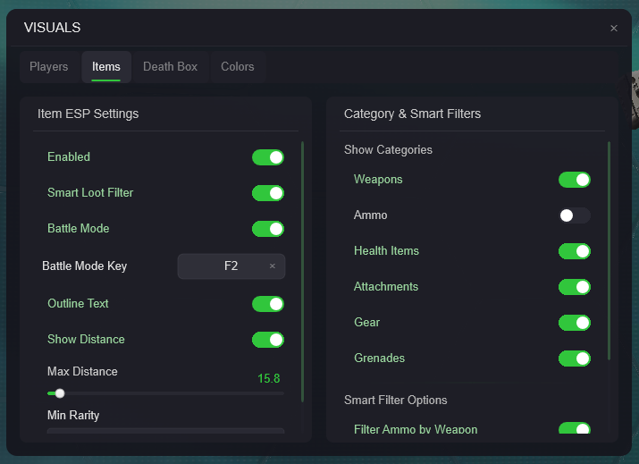The width and height of the screenshot is (639, 464).
Task: Turn off the Attachments category
Action: coord(574,287)
